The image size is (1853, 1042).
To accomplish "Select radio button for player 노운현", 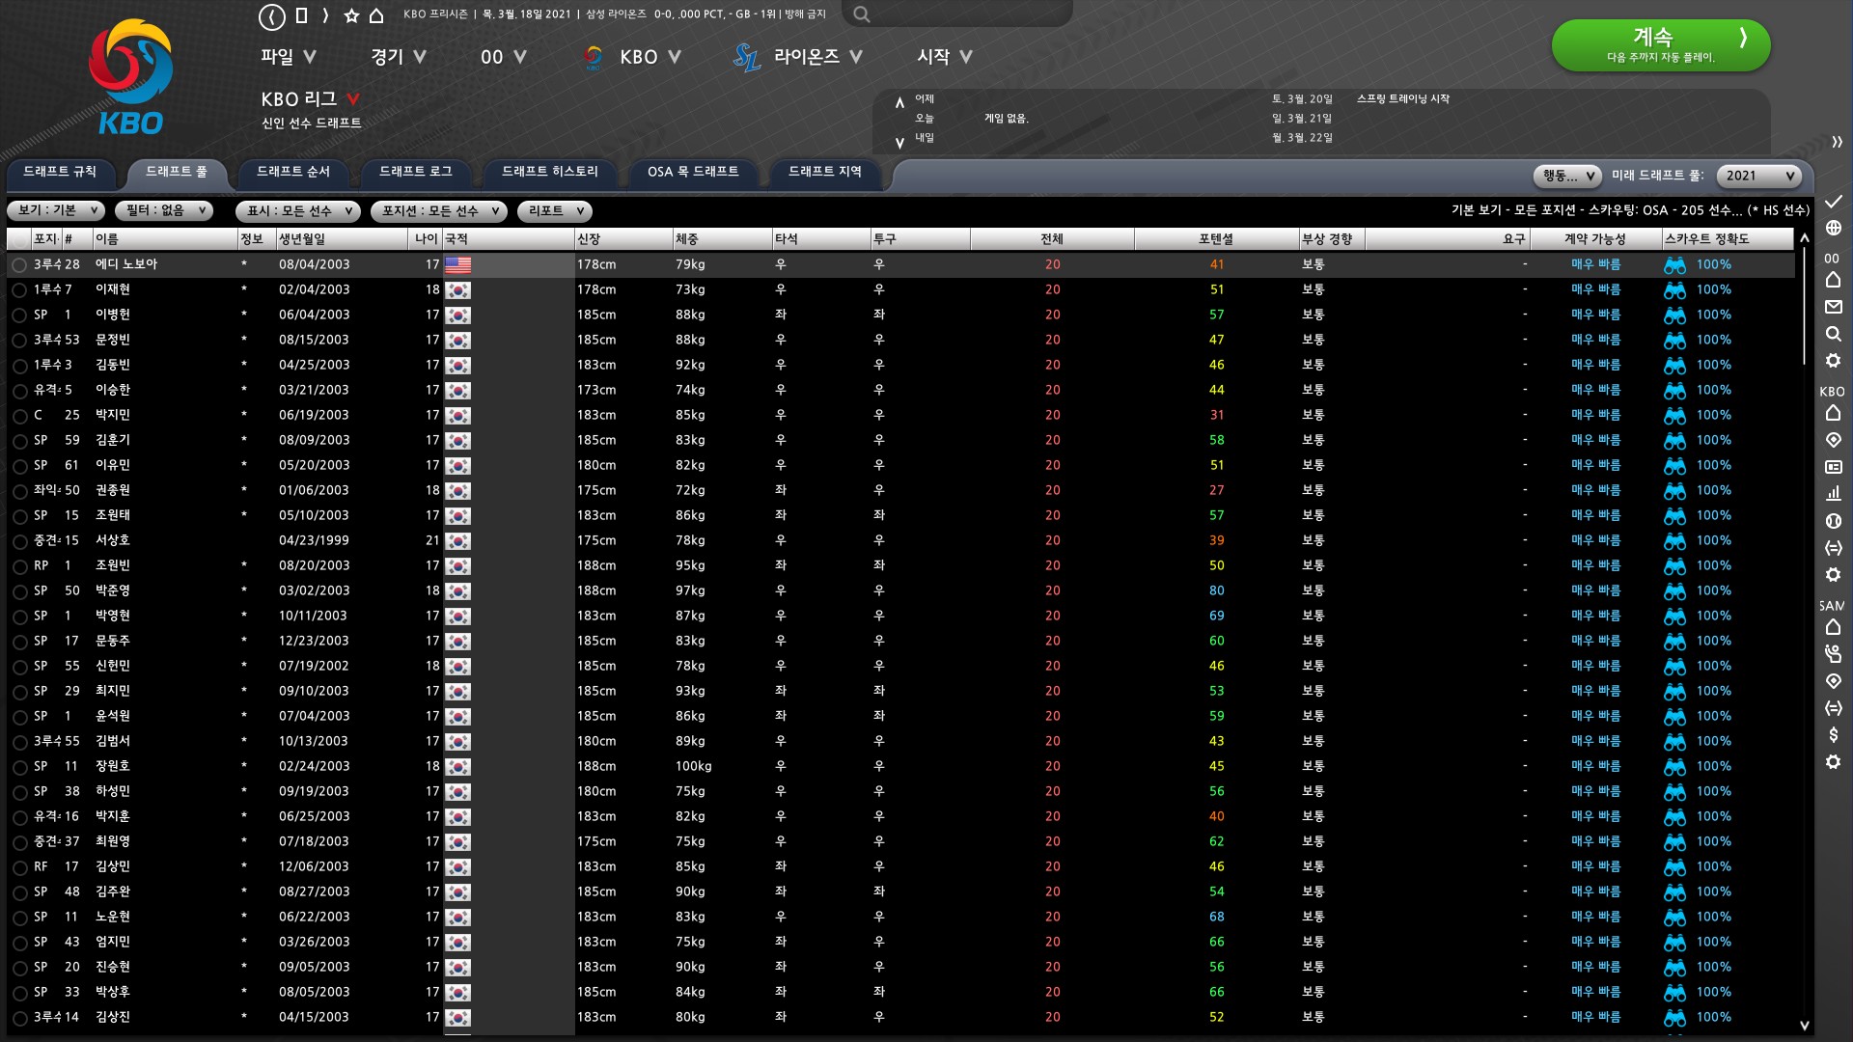I will [19, 918].
